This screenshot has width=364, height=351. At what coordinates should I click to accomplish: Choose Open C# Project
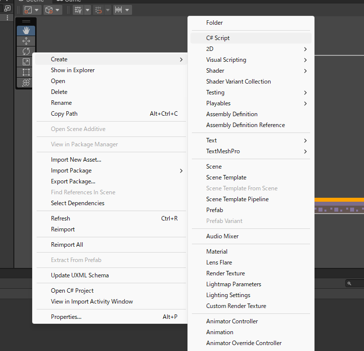[111, 291]
